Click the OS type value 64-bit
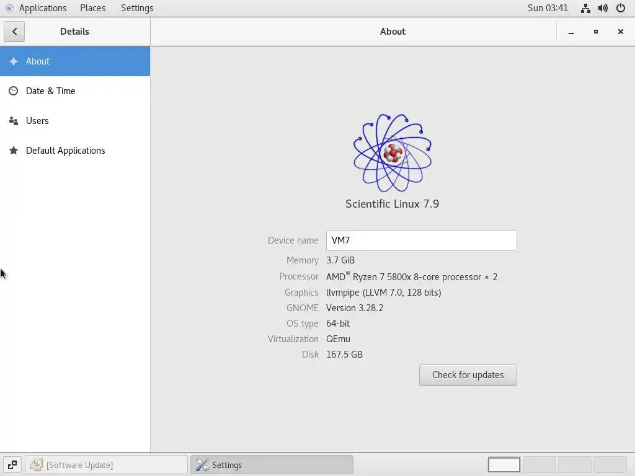Viewport: 635px width, 476px height. [x=338, y=324]
